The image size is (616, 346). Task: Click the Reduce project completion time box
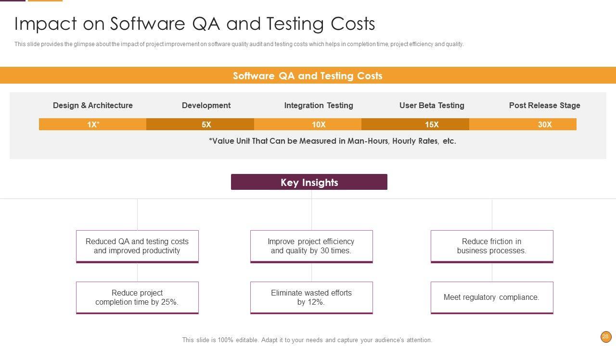137,297
